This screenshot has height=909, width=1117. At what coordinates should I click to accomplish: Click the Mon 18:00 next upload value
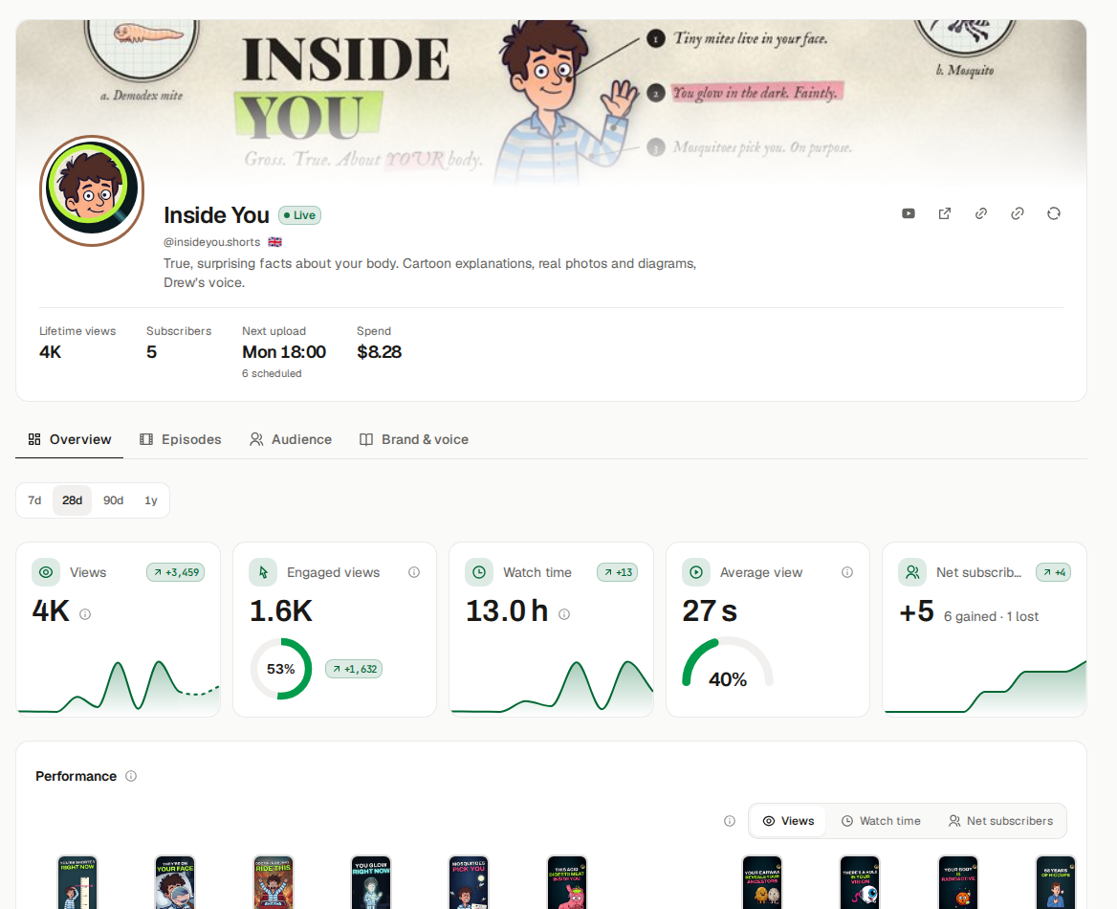click(x=284, y=352)
